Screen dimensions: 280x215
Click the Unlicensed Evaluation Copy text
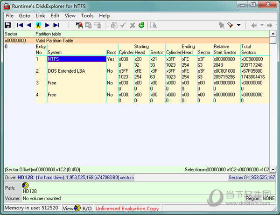[127, 208]
